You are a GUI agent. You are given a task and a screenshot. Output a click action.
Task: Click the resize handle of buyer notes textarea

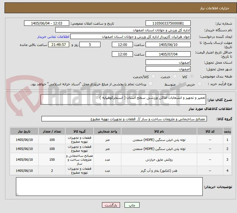[x=17, y=194]
